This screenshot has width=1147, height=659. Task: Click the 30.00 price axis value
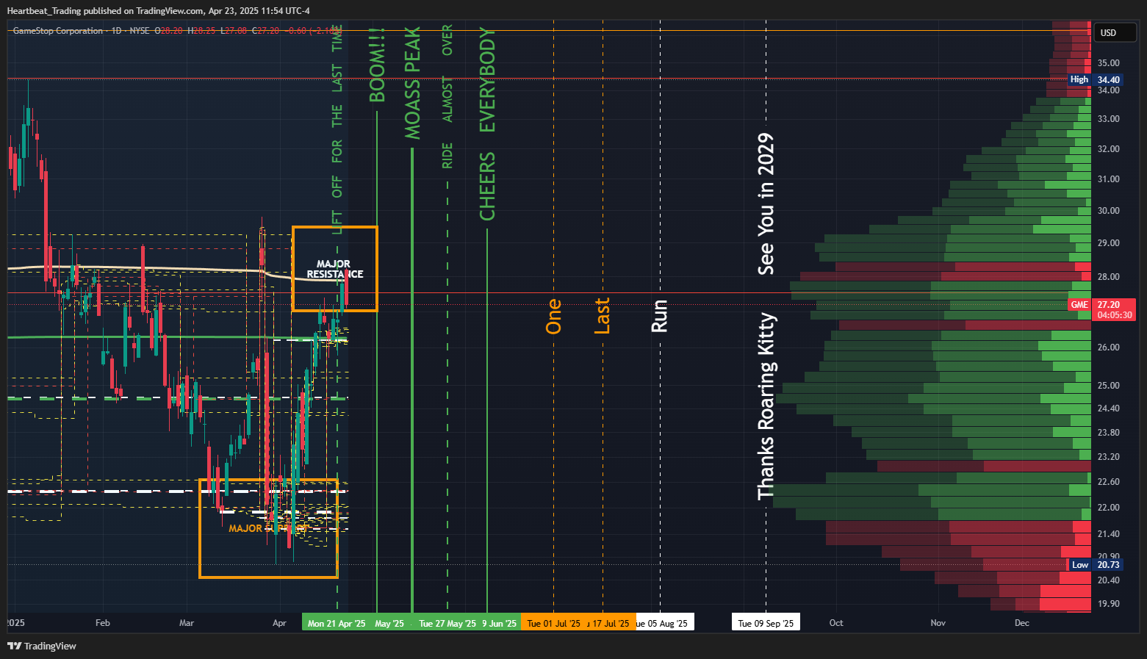tap(1108, 211)
